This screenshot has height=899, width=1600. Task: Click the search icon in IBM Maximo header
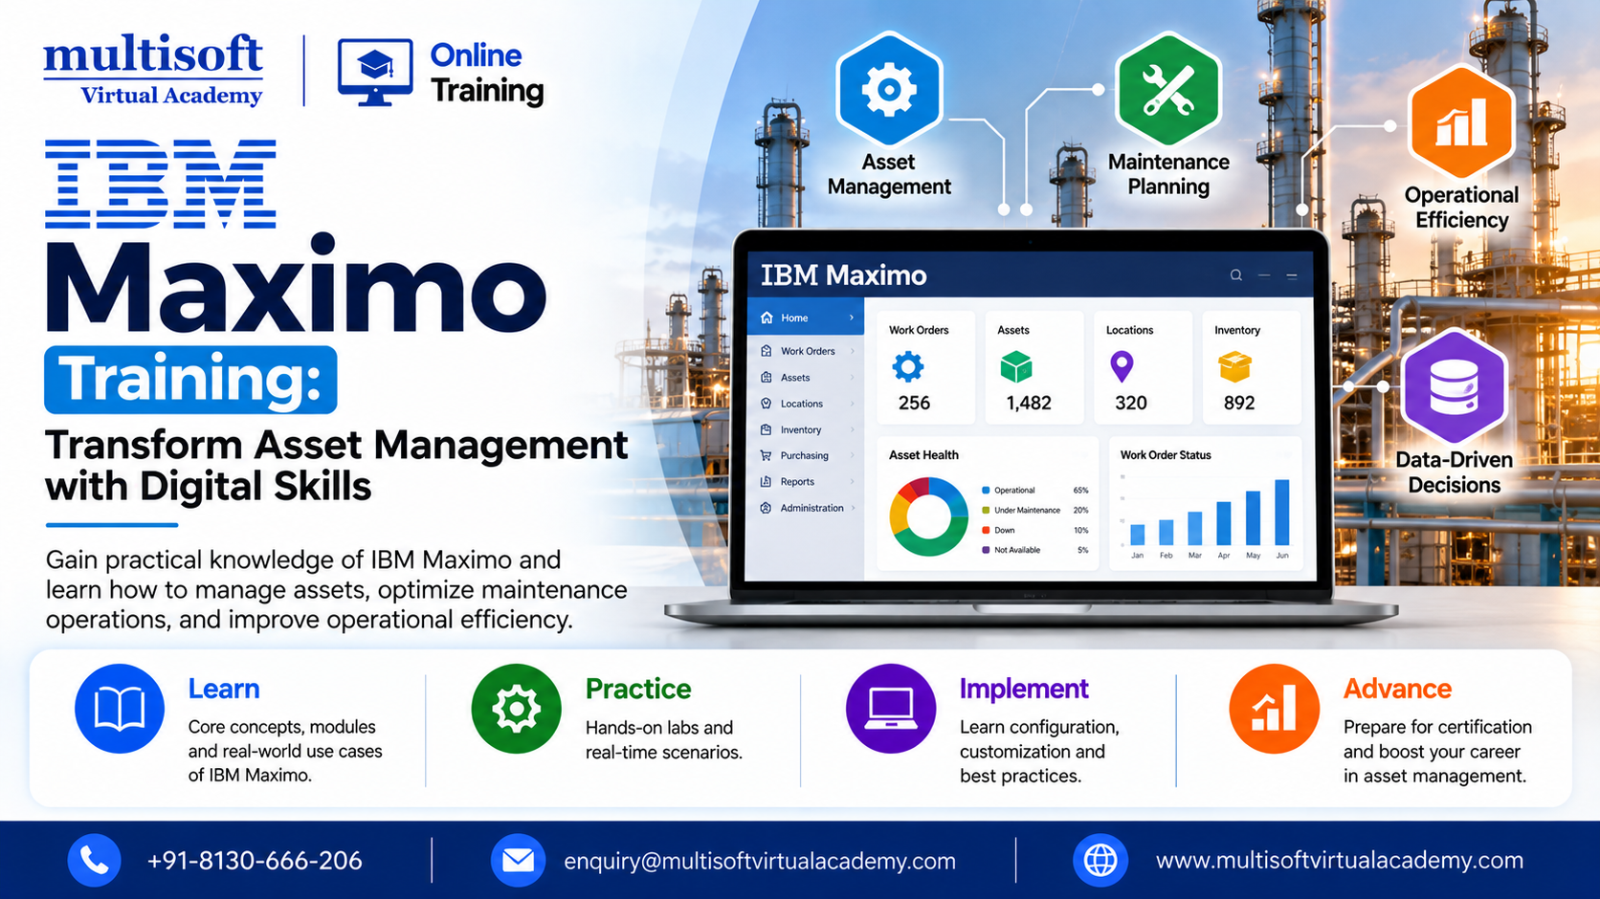pyautogui.click(x=1235, y=275)
